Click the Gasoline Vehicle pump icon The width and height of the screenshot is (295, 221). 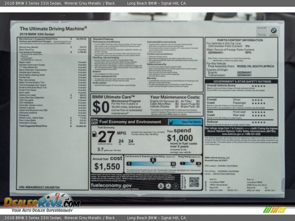click(x=171, y=122)
